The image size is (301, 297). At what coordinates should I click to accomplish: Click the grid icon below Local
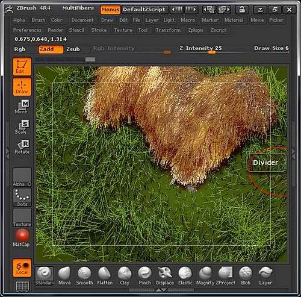22,286
